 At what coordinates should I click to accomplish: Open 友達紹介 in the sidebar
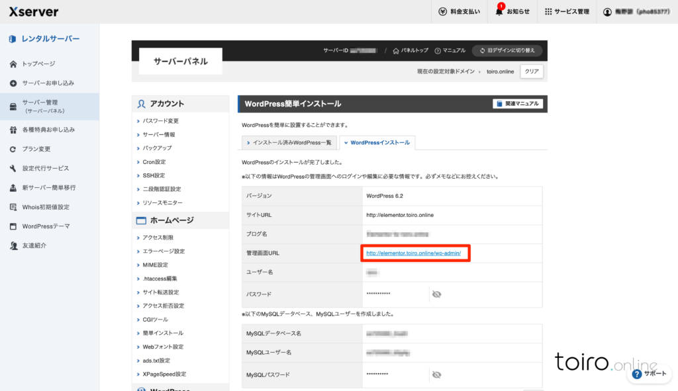34,245
